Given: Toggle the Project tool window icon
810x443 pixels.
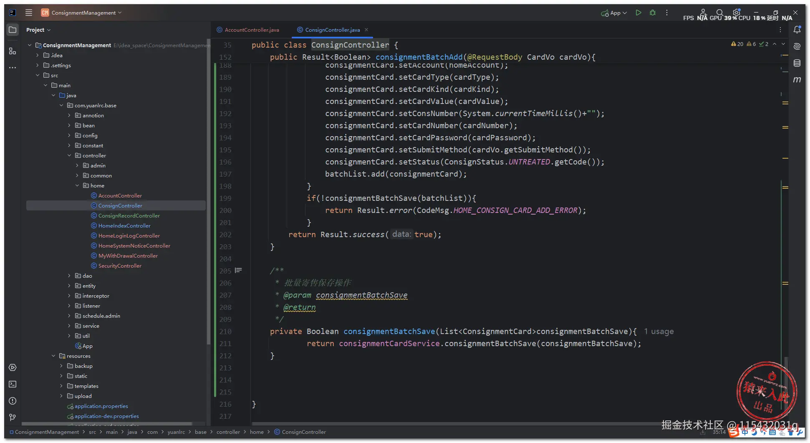Looking at the screenshot, I should (x=13, y=30).
